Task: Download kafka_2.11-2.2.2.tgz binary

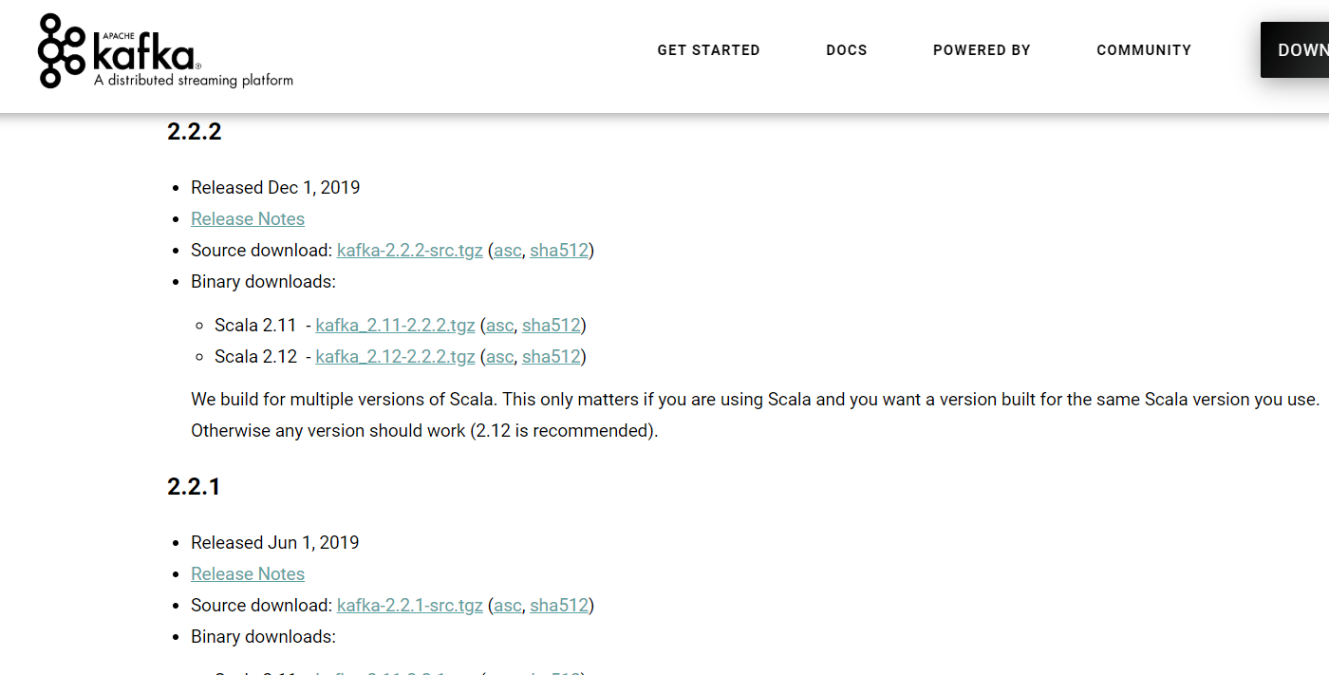Action: click(395, 326)
